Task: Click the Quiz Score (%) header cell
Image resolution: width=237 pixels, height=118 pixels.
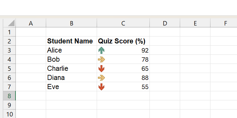Action: coord(123,41)
